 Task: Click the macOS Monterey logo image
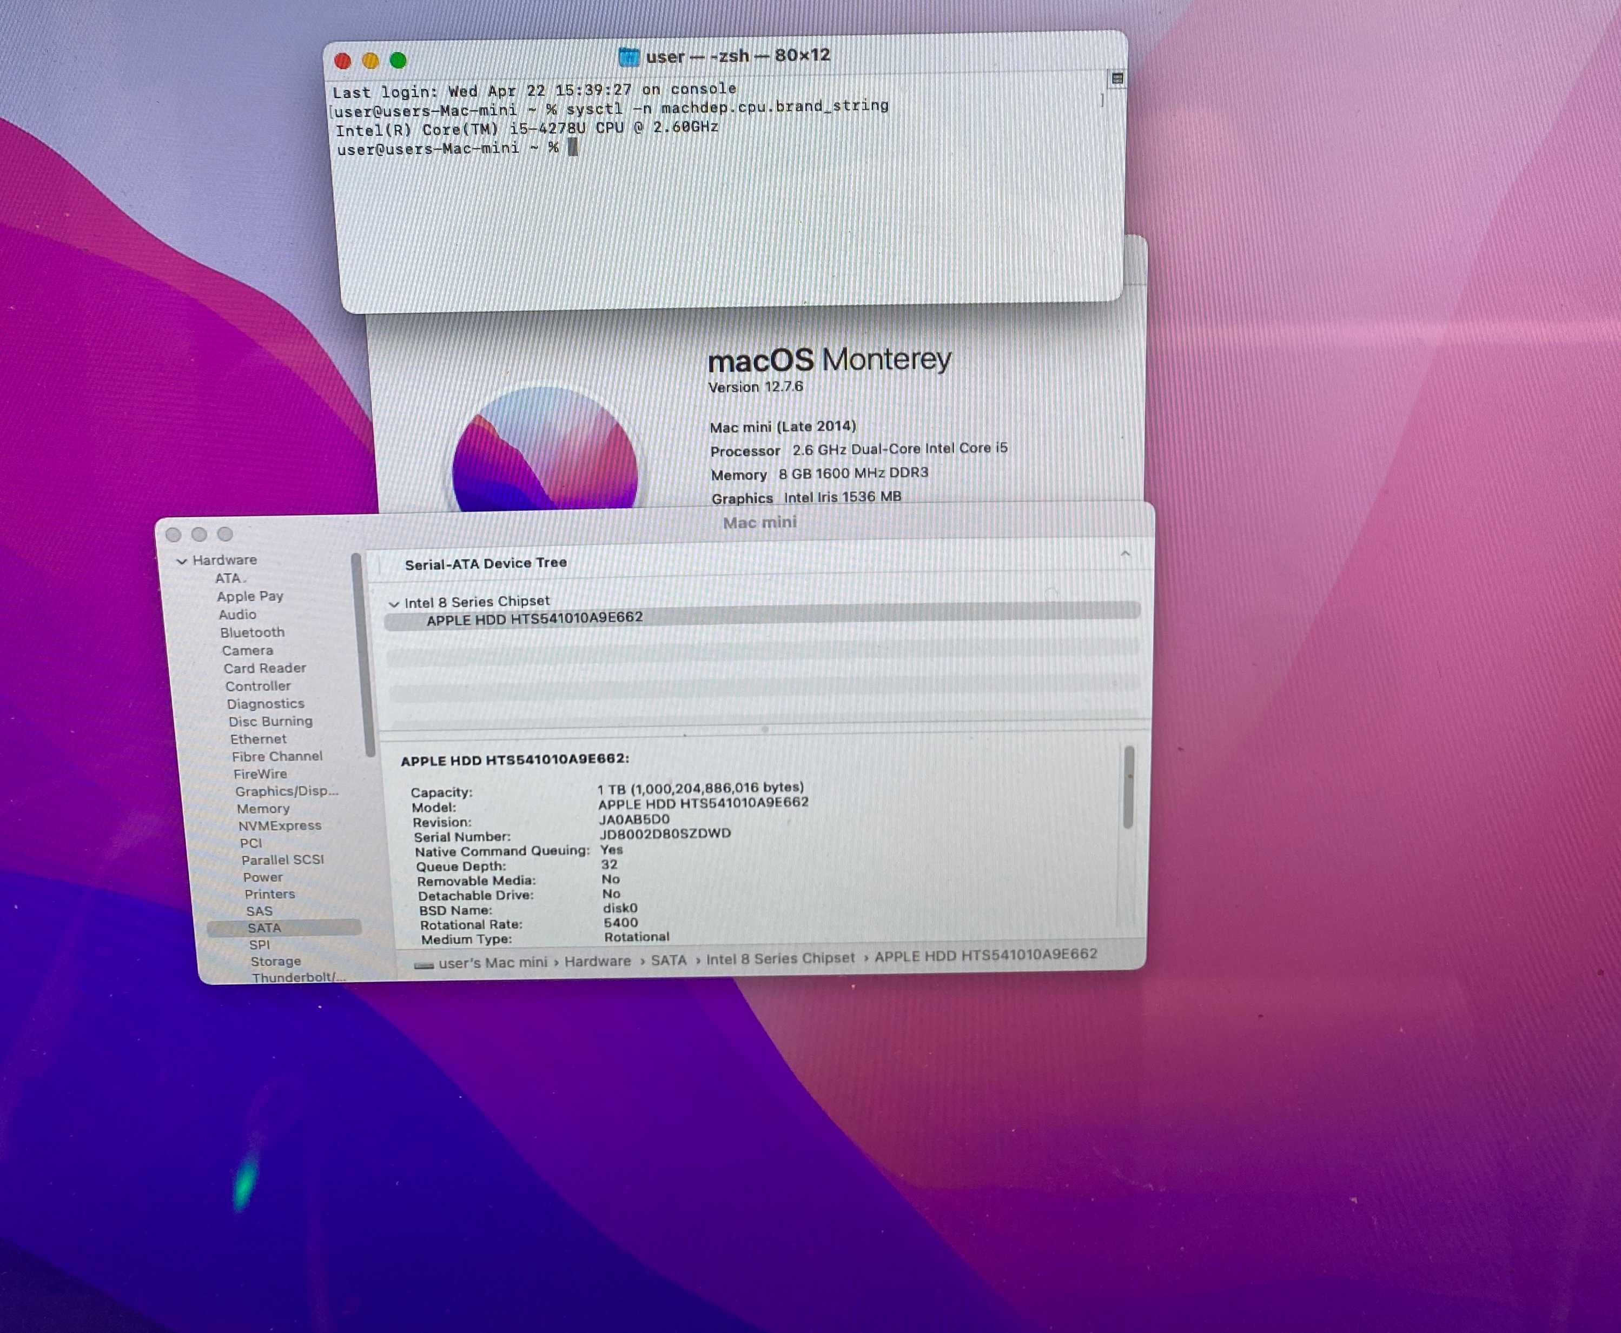pyautogui.click(x=545, y=450)
